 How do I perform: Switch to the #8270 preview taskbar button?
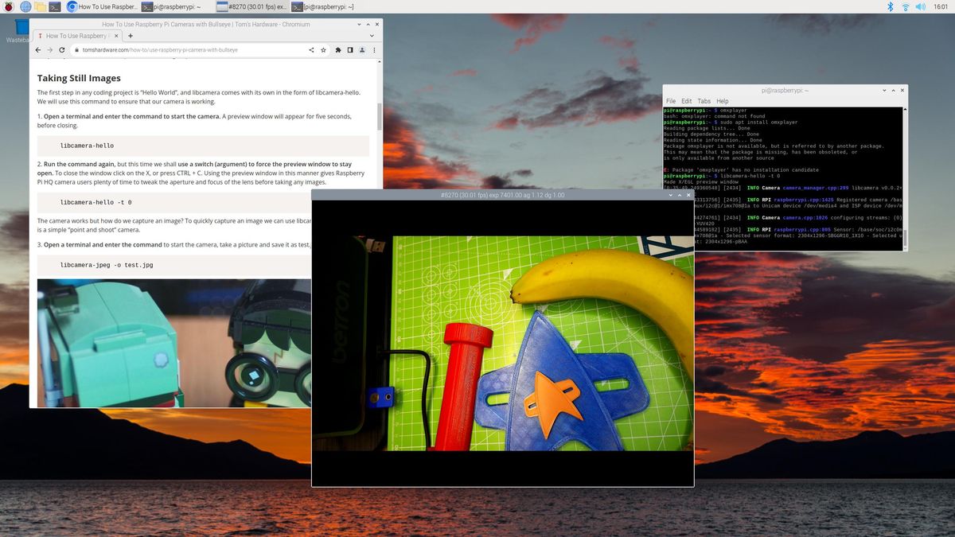click(x=251, y=6)
